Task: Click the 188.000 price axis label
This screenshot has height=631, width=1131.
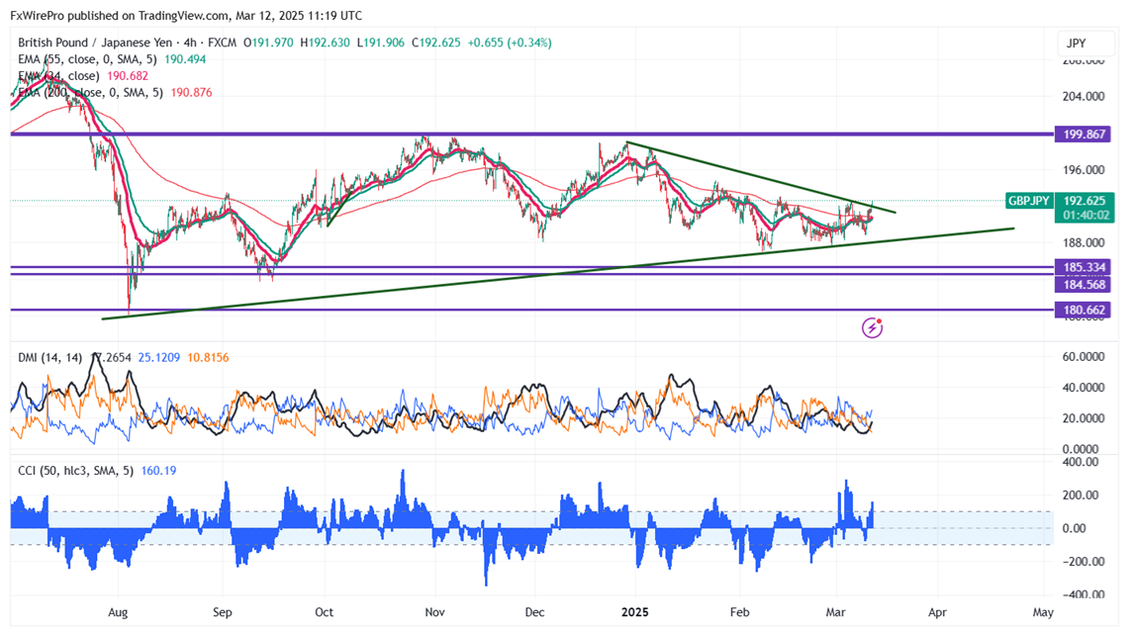Action: 1084,243
